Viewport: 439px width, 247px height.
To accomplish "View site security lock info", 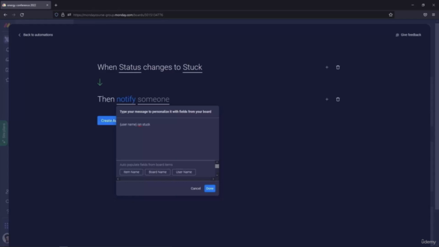I will tap(62, 15).
